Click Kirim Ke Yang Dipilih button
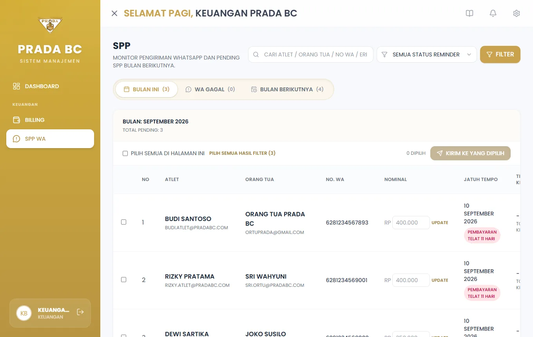The image size is (533, 337). [x=470, y=153]
